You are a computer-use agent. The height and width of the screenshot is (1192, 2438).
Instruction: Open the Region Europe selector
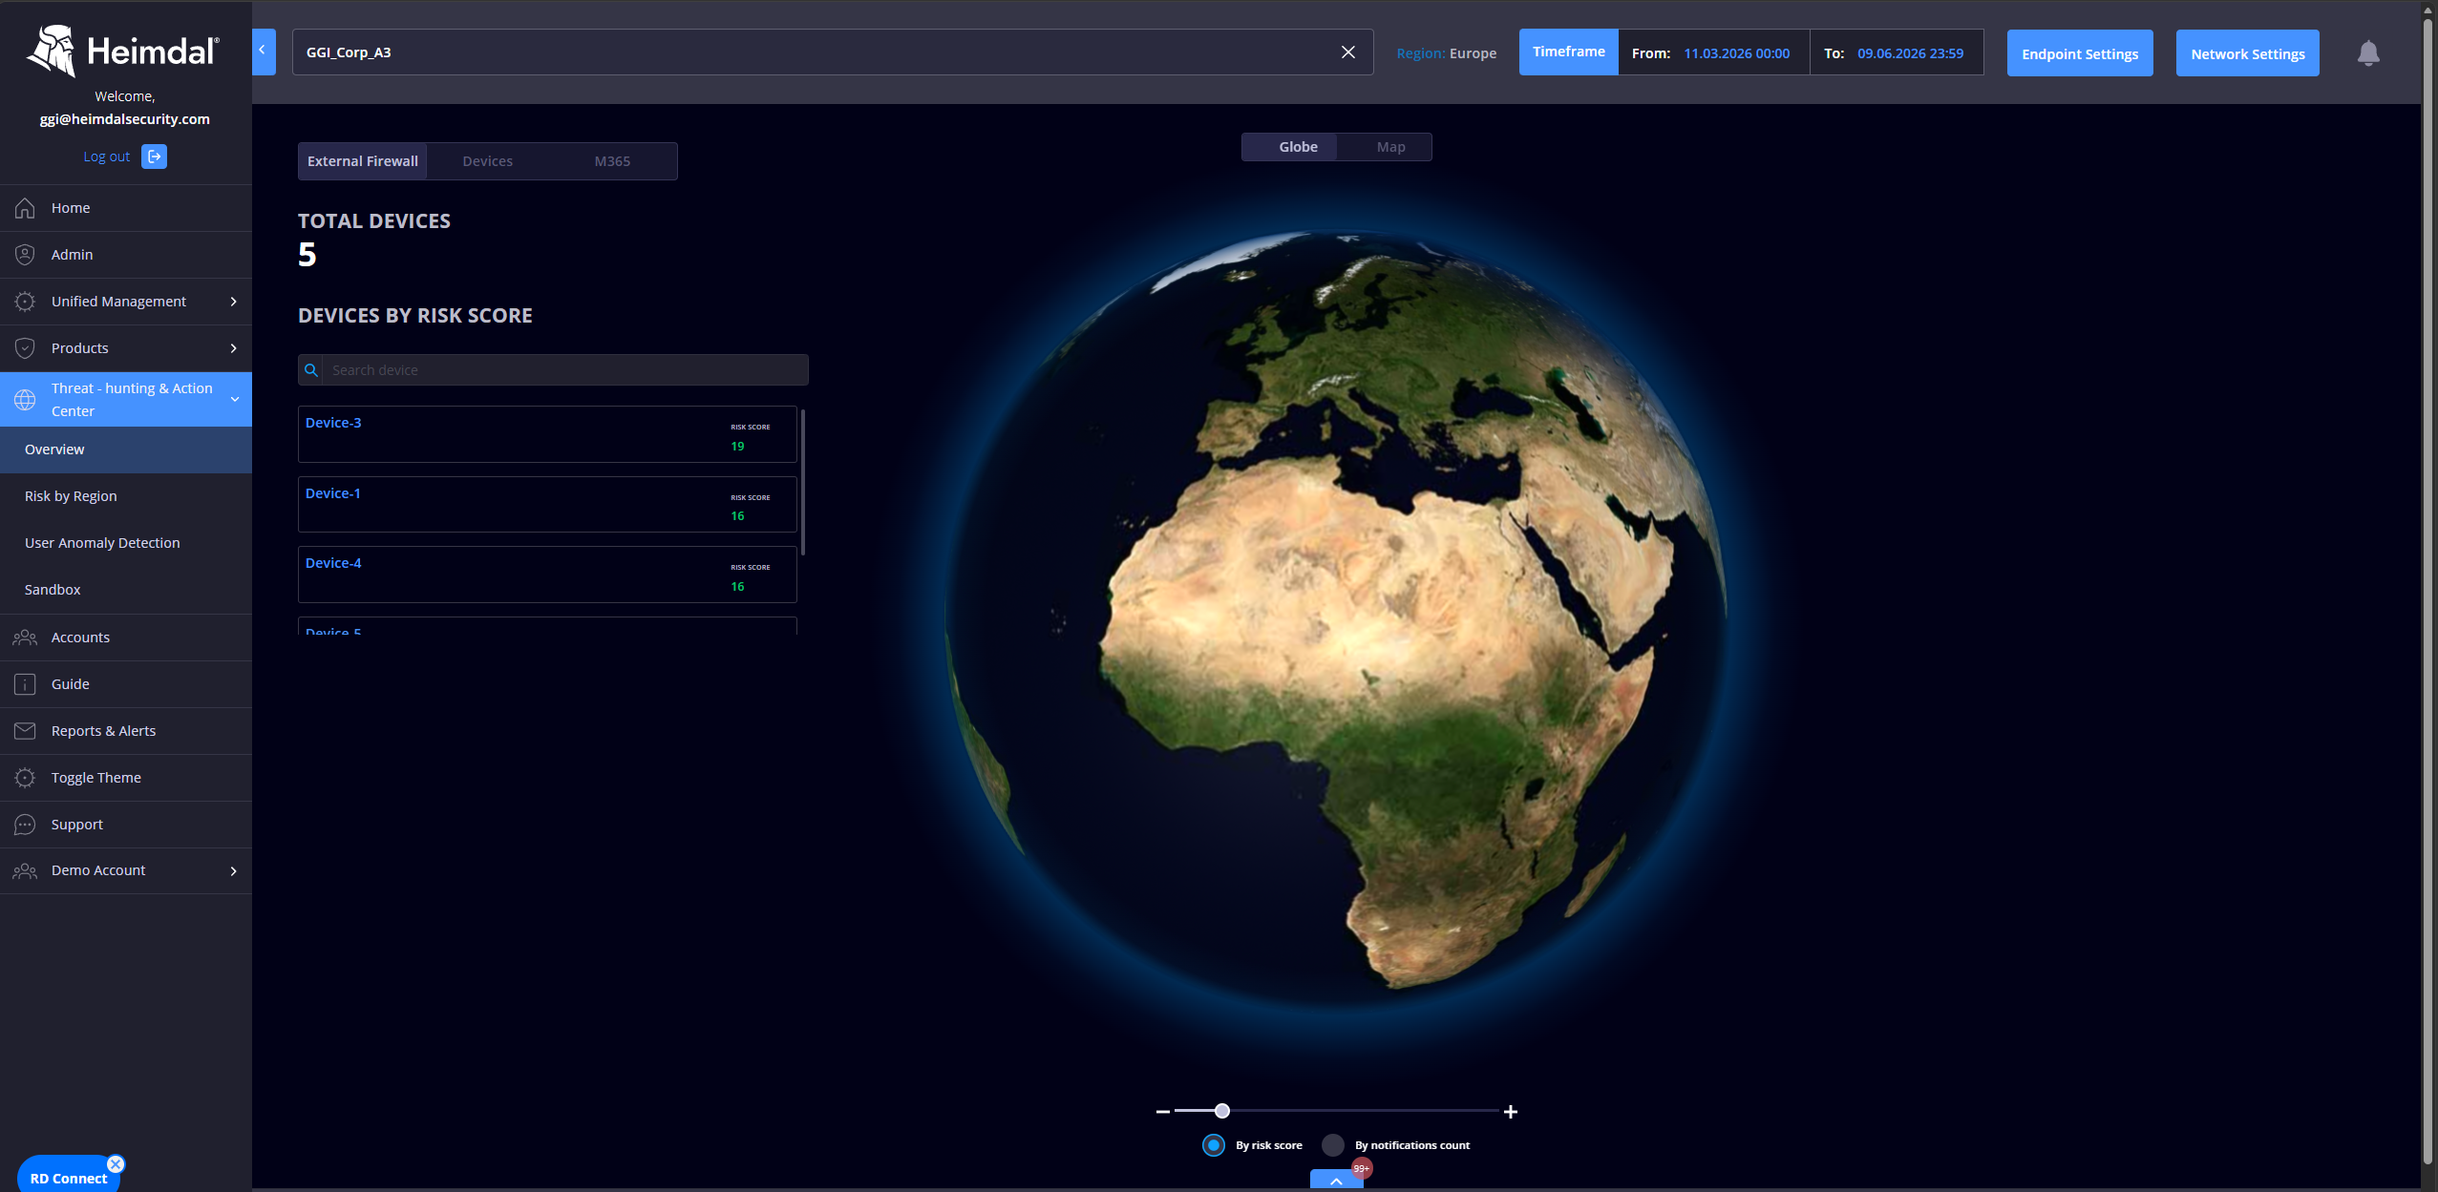(1446, 53)
